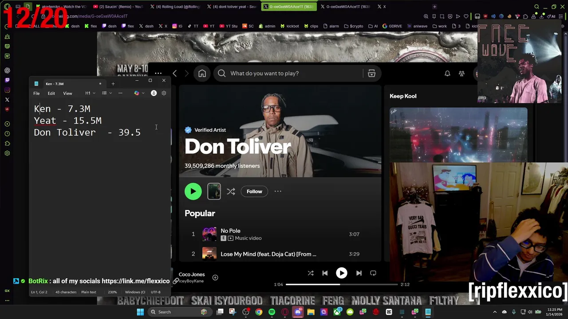This screenshot has height=319, width=568.
Task: Open Instagram in the browser sidebar
Action: pos(7,90)
